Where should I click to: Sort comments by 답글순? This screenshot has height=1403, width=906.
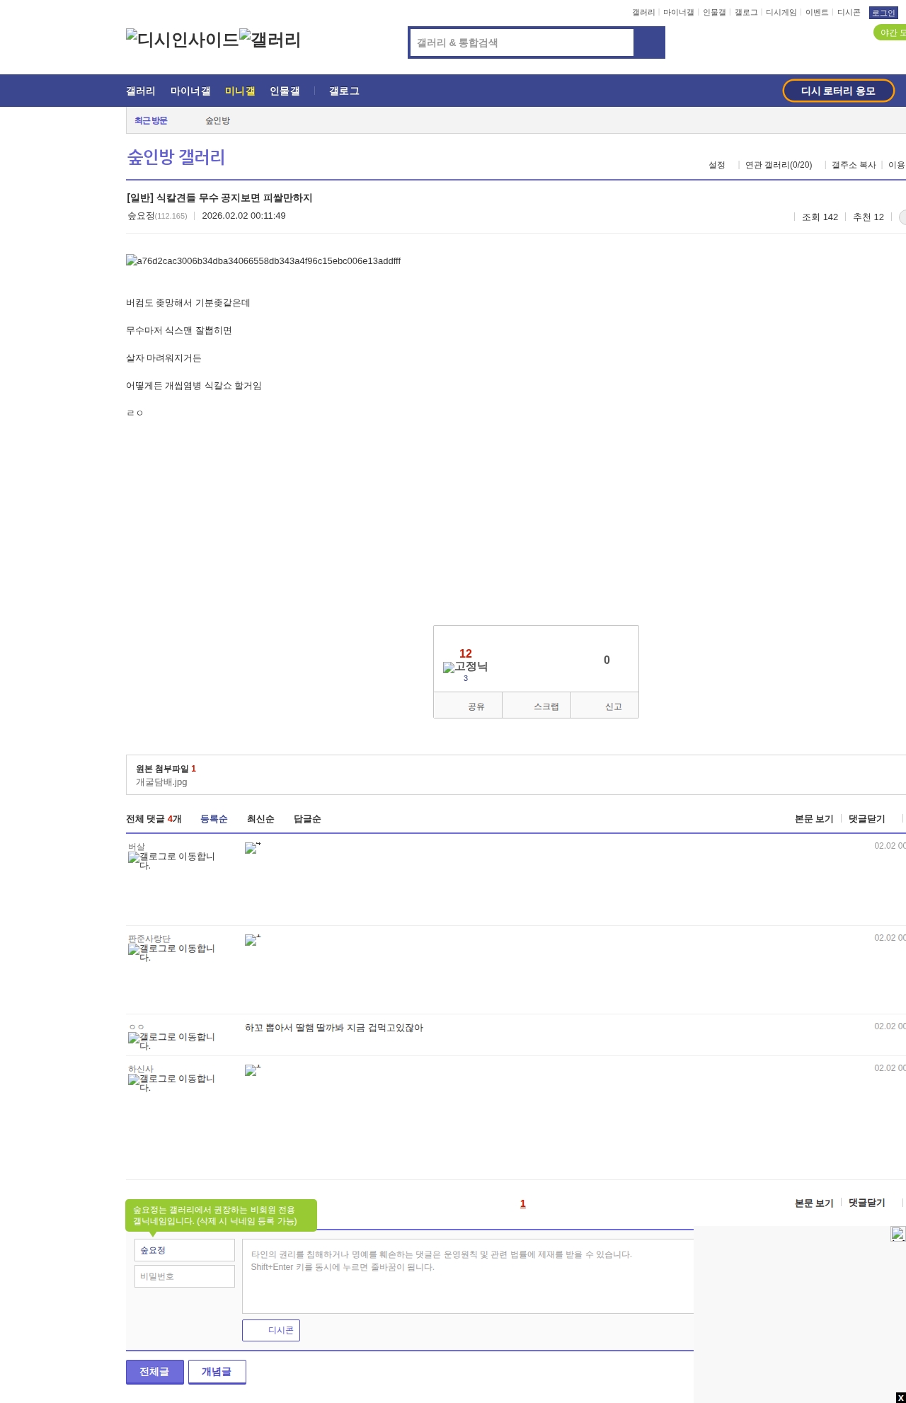(x=307, y=819)
